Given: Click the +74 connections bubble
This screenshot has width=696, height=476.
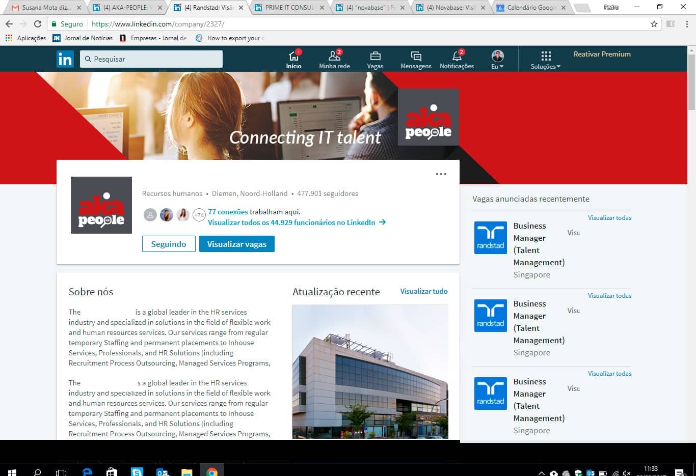Looking at the screenshot, I should [199, 215].
